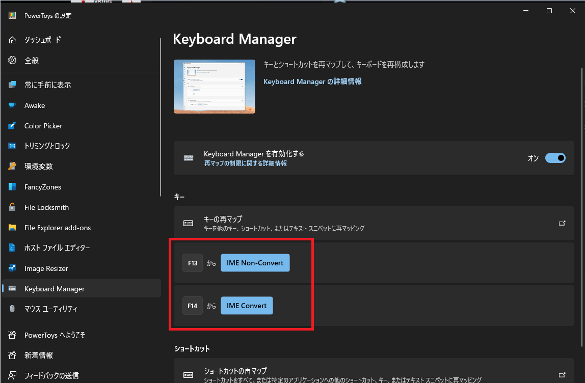Screen dimensions: 585x383
Task: Click the PowerToys app logo in title bar
Action: tap(12, 15)
